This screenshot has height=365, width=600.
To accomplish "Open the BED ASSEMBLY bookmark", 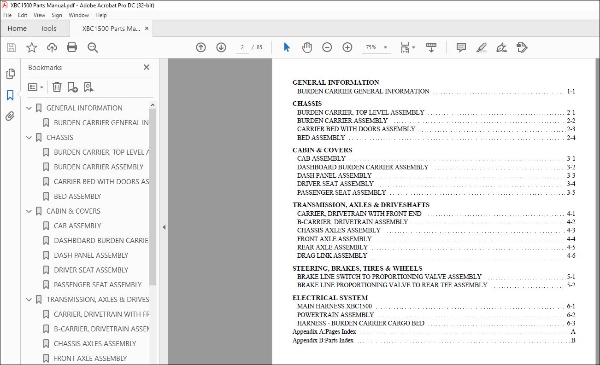I will click(77, 197).
